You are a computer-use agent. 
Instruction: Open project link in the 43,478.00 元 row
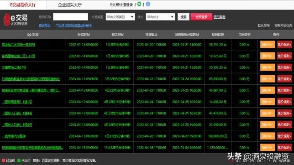[x=17, y=113]
